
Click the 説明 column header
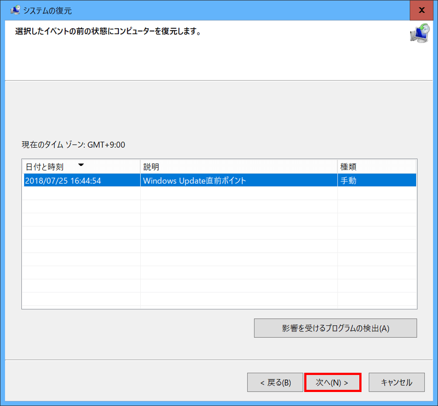click(x=239, y=167)
